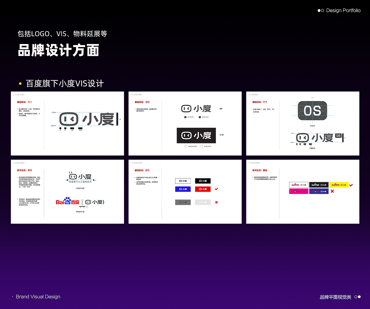Screen dimensions: 370x309
Task: Select the light gray 小度 swatch
Action: coord(203,202)
